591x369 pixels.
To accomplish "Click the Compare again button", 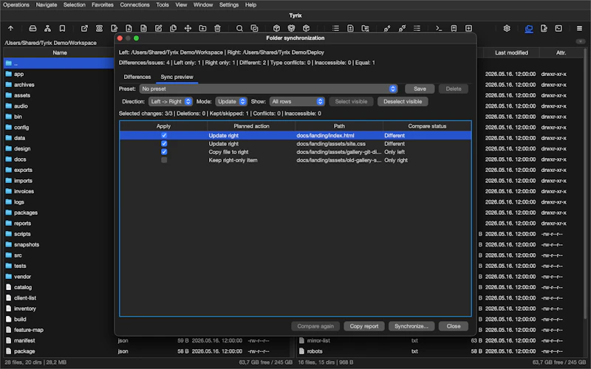I will pos(315,326).
